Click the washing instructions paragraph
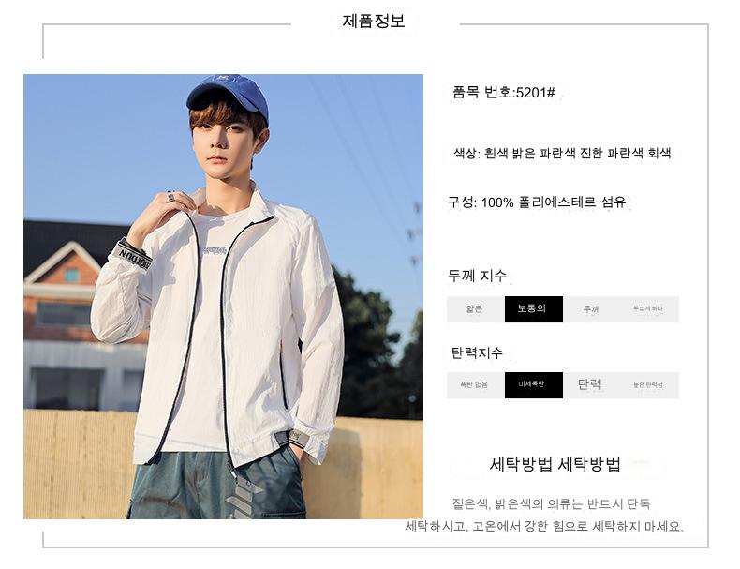This screenshot has width=740, height=569. pos(544,515)
